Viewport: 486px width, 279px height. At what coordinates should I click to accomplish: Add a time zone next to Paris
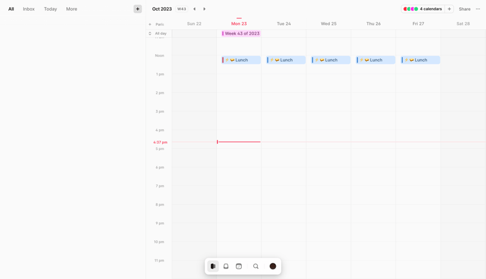[x=150, y=24]
